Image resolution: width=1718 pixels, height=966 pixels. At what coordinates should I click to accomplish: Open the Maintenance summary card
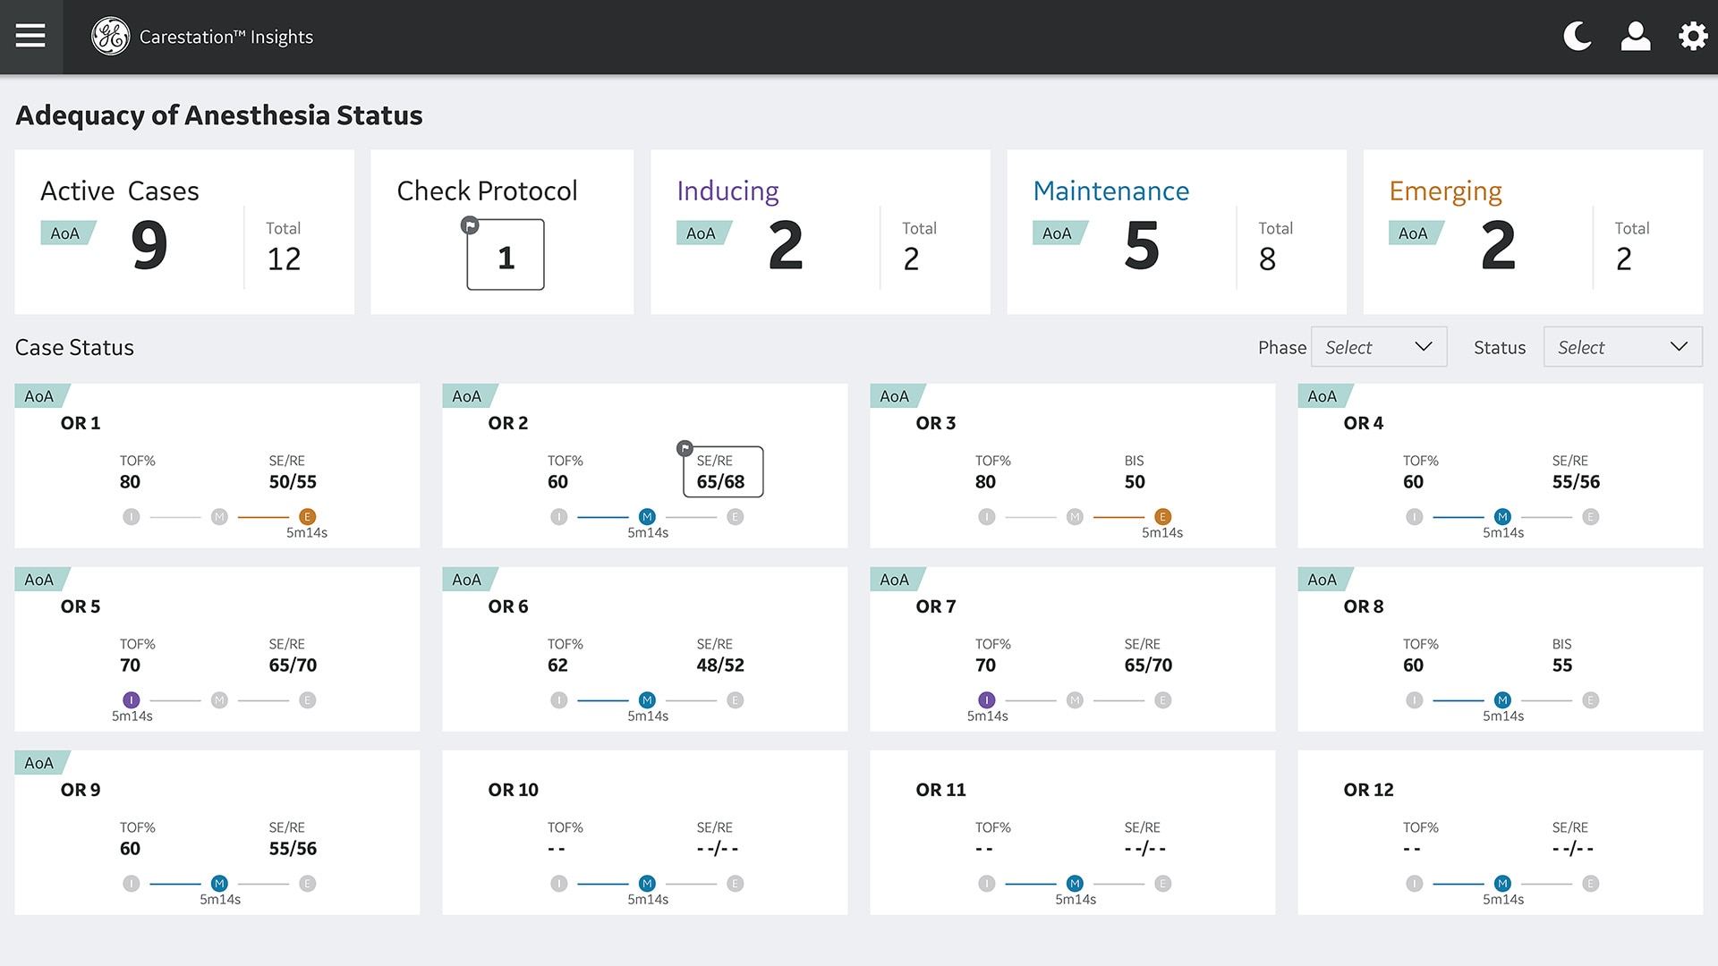pos(1176,232)
